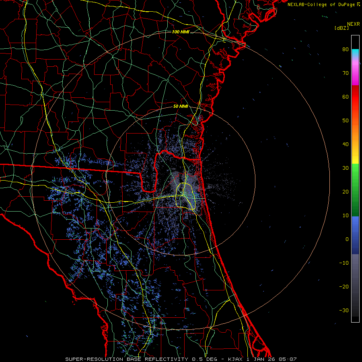Click the 0 value on the dBZ scale
362x362 pixels.
347,239
